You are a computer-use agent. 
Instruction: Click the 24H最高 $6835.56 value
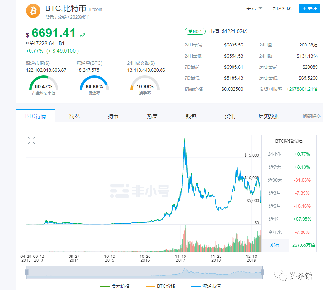233,45
